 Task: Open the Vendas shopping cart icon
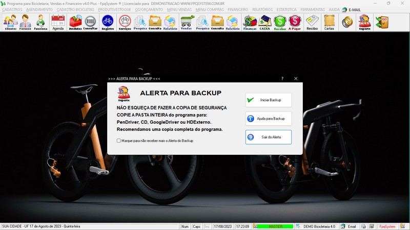point(187,22)
